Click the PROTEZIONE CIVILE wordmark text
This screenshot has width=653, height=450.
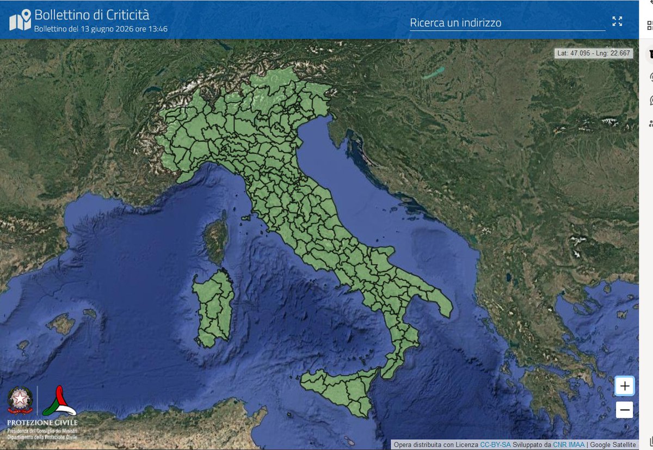coord(42,423)
